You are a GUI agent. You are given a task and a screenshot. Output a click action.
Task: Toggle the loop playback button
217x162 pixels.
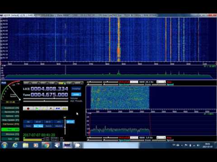pos(65,108)
